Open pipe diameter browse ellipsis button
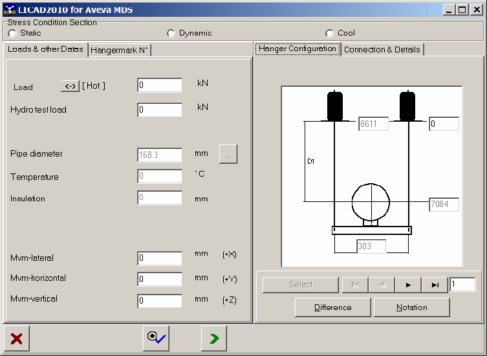Viewport: 487px width, 356px height. (228, 155)
